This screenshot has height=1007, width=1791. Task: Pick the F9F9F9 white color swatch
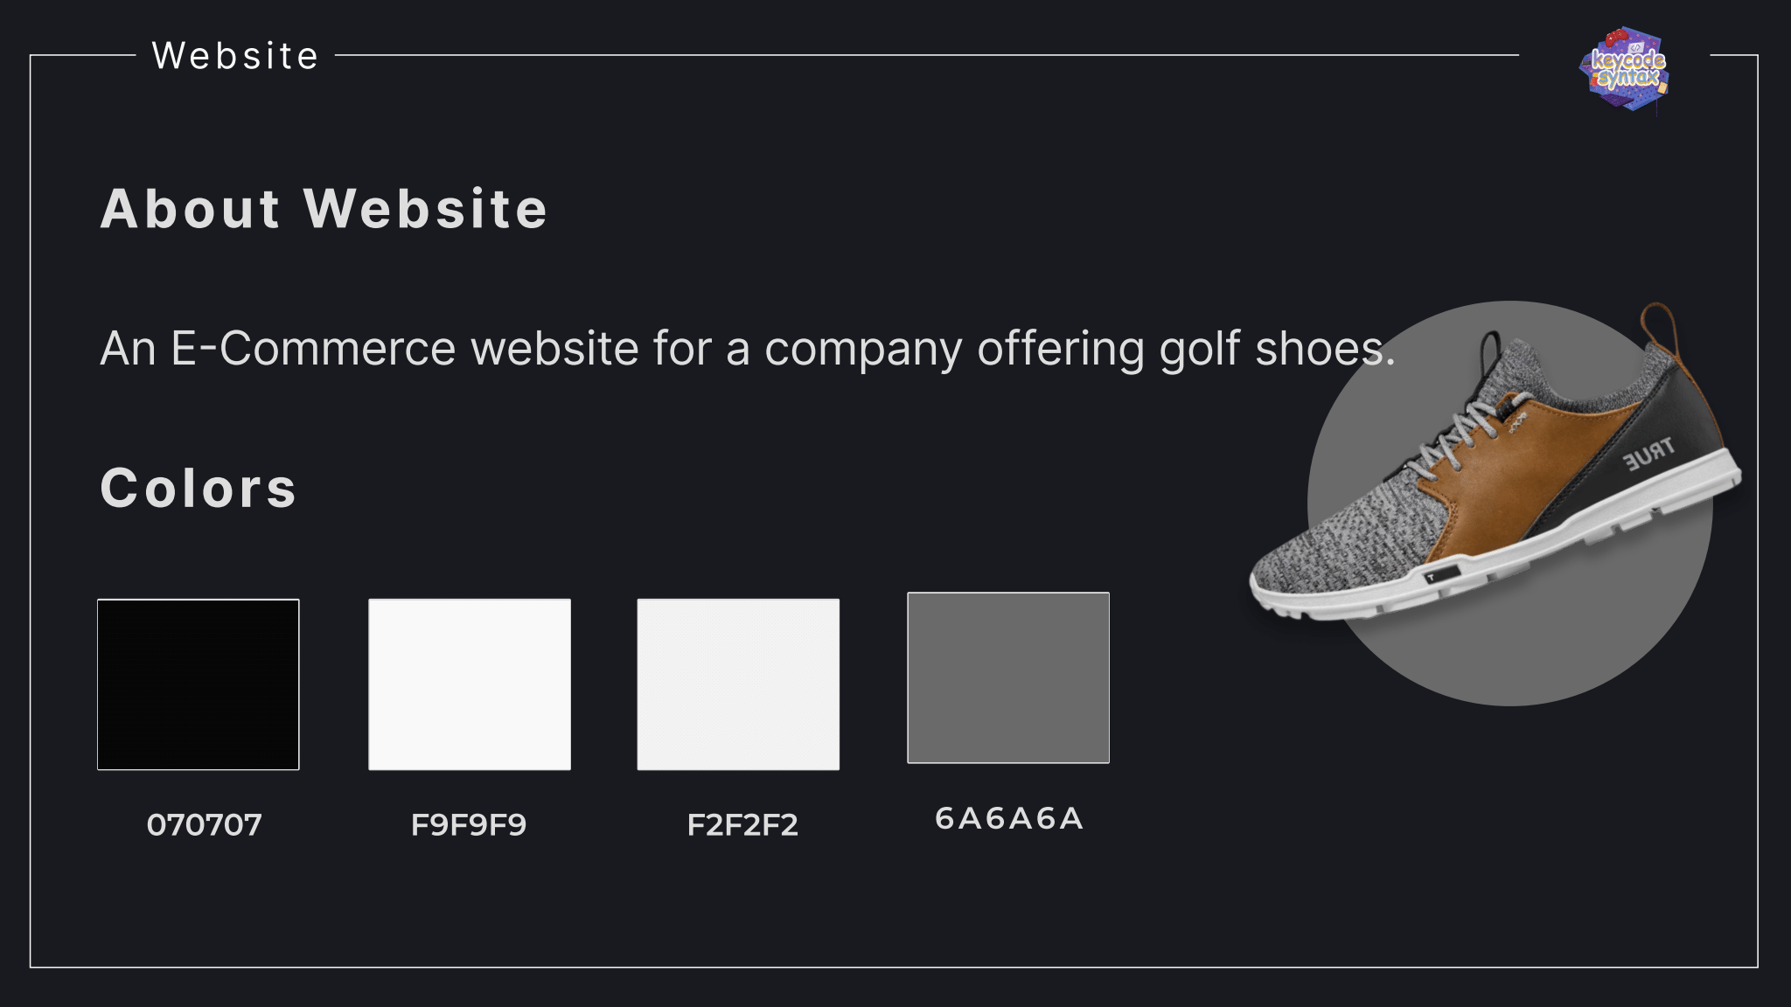[x=470, y=684]
